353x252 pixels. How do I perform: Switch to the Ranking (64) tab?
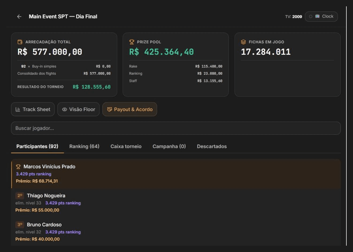(84, 146)
